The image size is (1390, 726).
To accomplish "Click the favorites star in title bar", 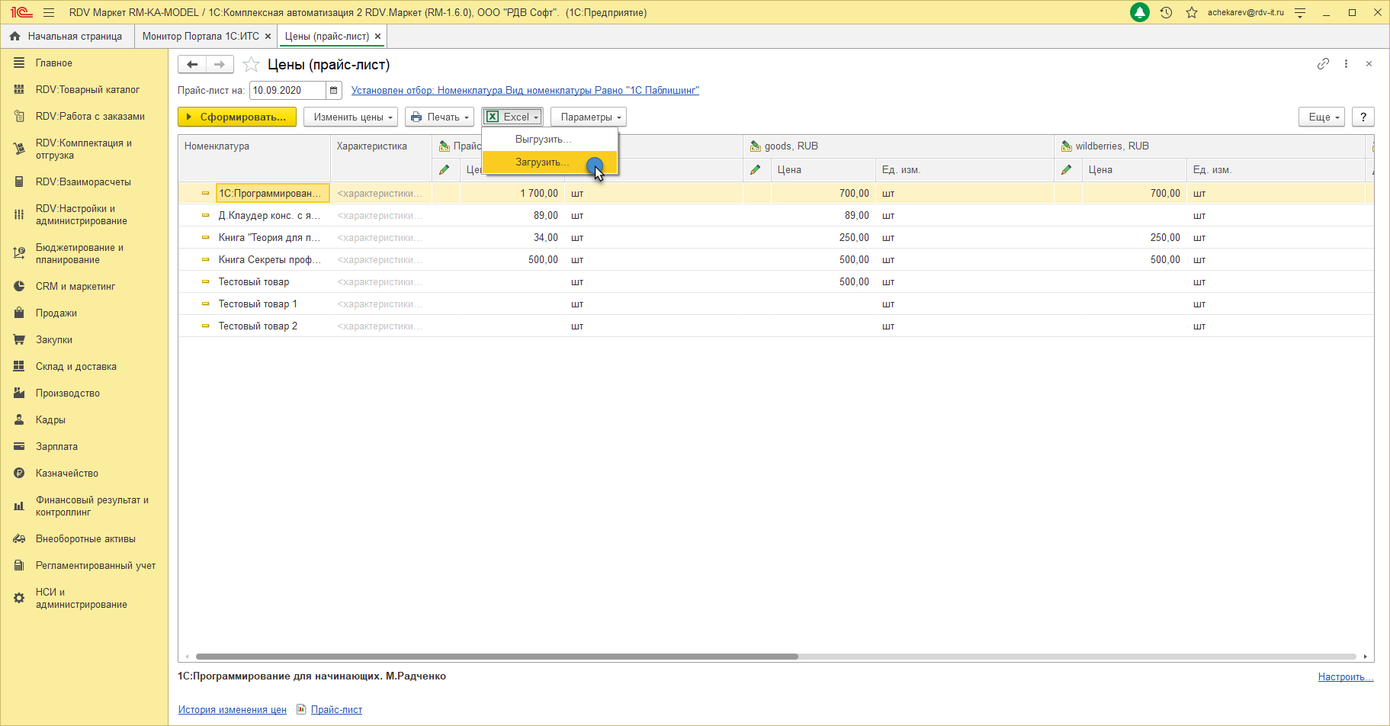I will point(1191,12).
